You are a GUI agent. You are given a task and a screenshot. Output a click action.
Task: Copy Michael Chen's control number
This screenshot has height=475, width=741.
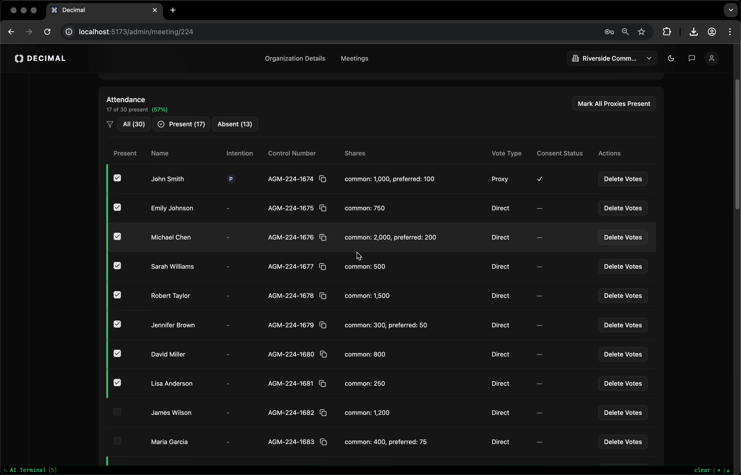pos(322,237)
